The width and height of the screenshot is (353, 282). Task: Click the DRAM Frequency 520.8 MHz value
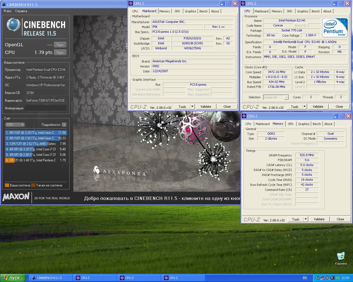click(x=307, y=155)
